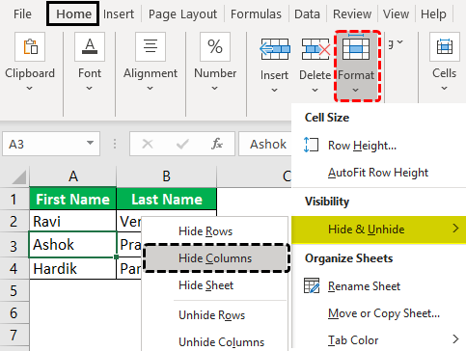Click the Select All corner triangle
The height and width of the screenshot is (351, 466).
coord(18,176)
